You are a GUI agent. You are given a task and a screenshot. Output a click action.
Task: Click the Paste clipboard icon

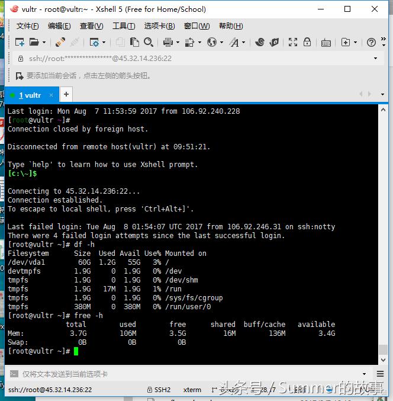click(134, 42)
